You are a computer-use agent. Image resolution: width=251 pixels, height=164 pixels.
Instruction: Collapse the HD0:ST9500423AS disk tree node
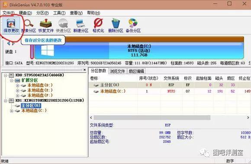(6, 75)
